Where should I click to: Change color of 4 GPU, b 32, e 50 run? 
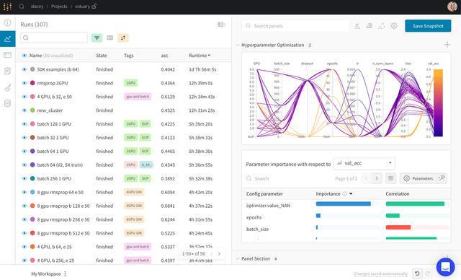coord(32,97)
